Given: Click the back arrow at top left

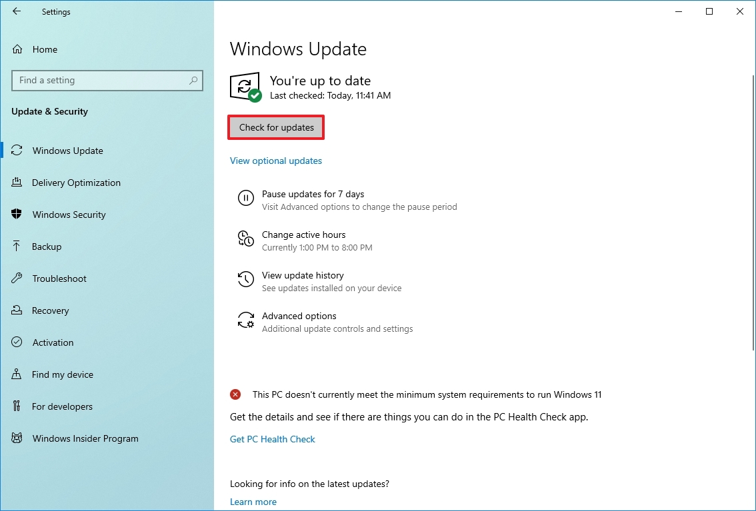Looking at the screenshot, I should [x=16, y=11].
